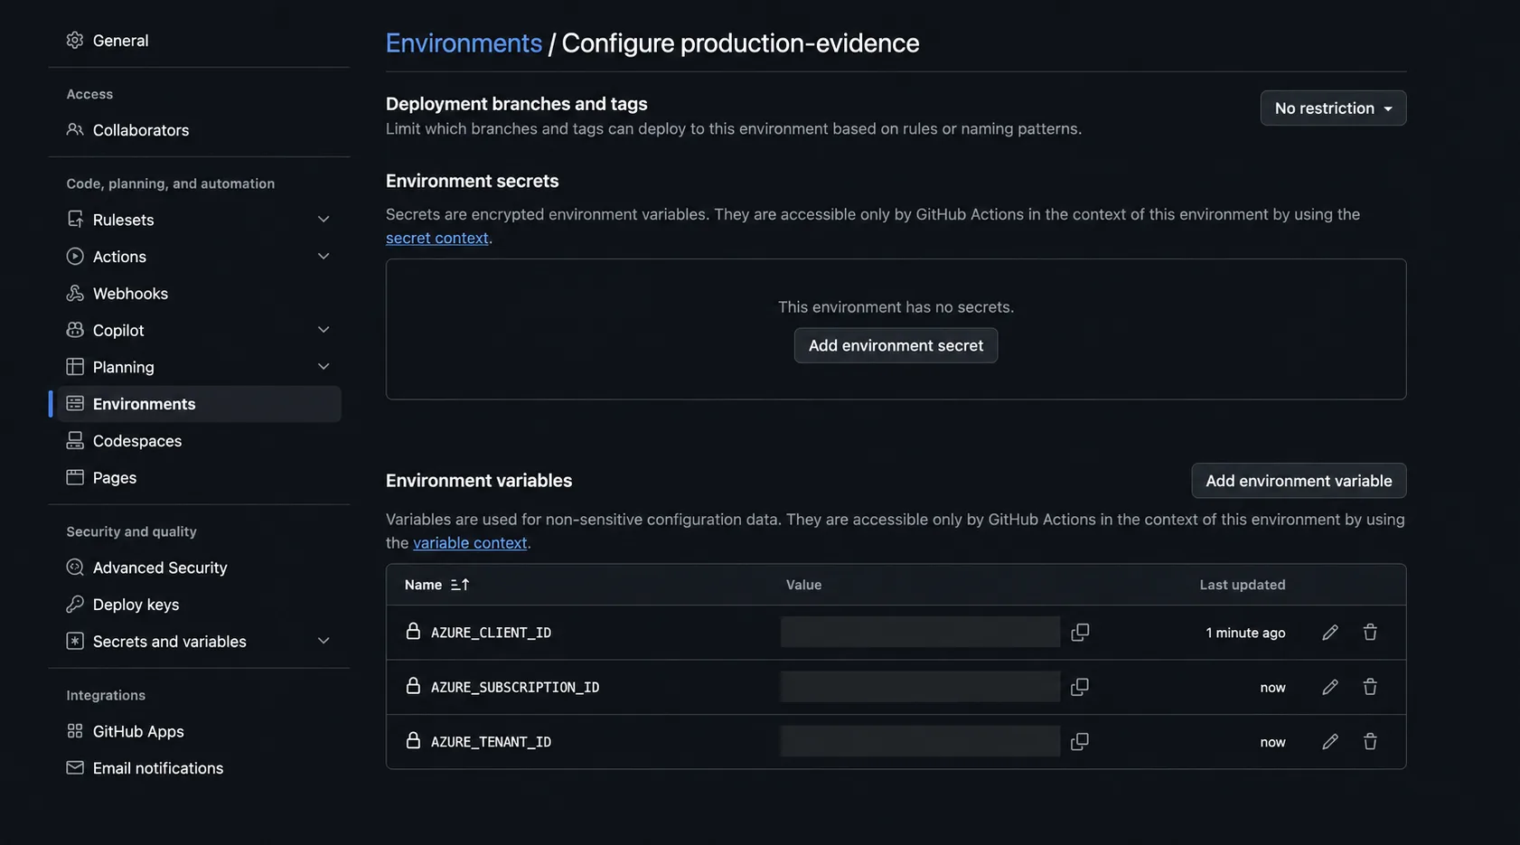Copy the AZURE_TENANT_ID value

1080,742
